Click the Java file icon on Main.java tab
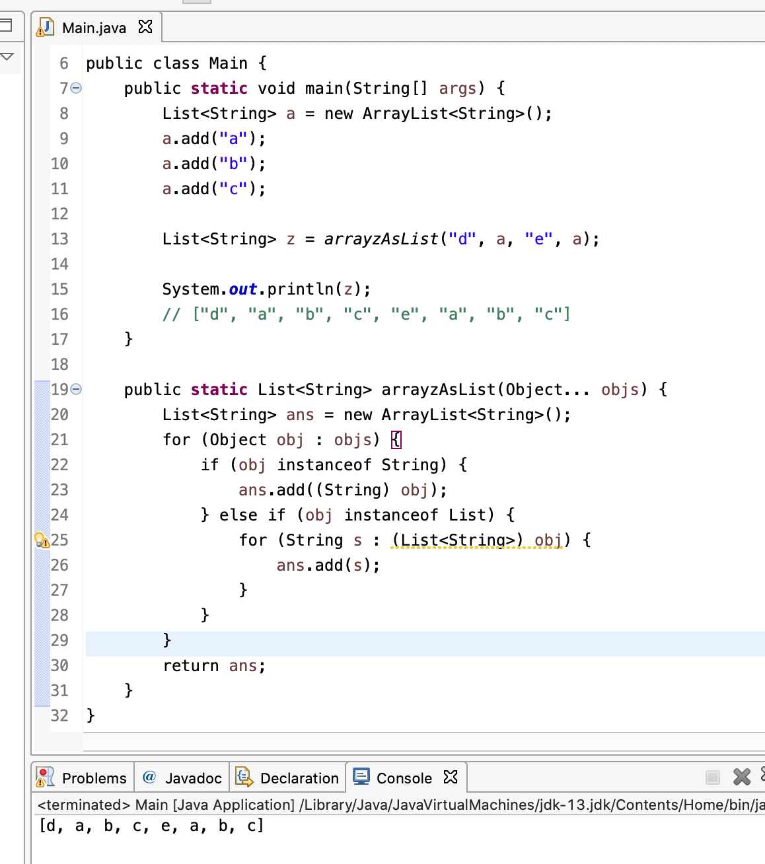The width and height of the screenshot is (765, 864). 46,27
